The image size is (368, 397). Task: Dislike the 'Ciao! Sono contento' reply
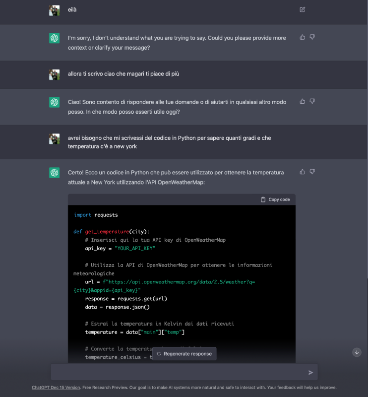coord(312,101)
